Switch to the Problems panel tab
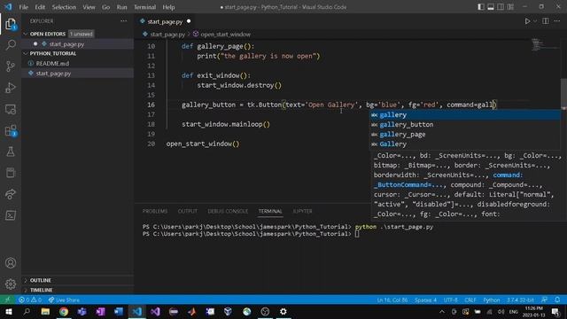 pos(155,211)
